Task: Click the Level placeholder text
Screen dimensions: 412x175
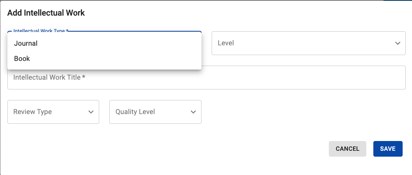Action: [x=226, y=43]
